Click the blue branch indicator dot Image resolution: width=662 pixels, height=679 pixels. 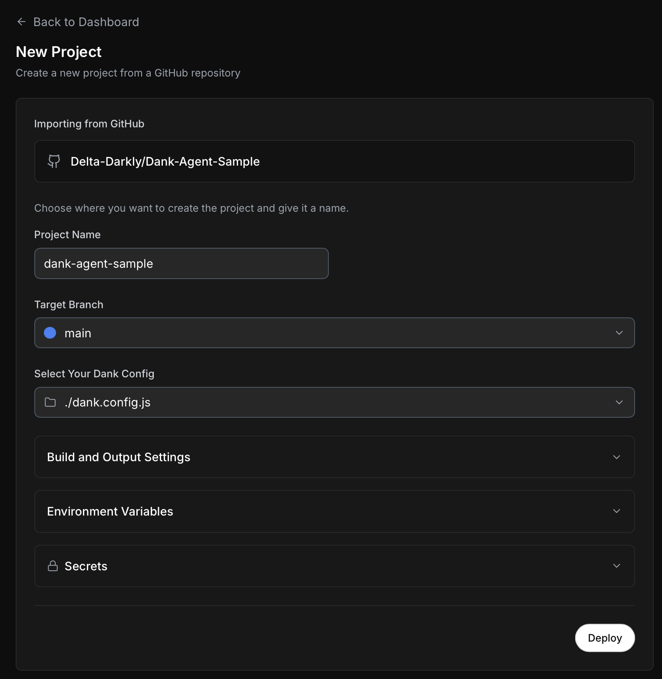[x=50, y=333]
